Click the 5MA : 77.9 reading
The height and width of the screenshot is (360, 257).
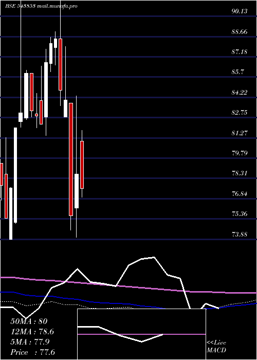click(30, 342)
